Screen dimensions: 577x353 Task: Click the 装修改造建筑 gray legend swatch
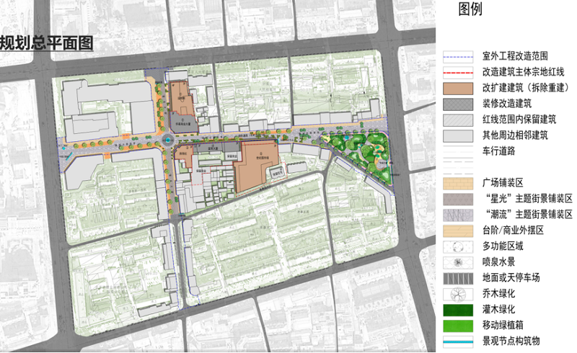click(x=458, y=103)
